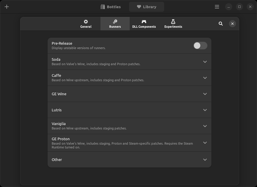Image resolution: width=257 pixels, height=187 pixels.
Task: Expand the Soda runner section
Action: (x=205, y=62)
